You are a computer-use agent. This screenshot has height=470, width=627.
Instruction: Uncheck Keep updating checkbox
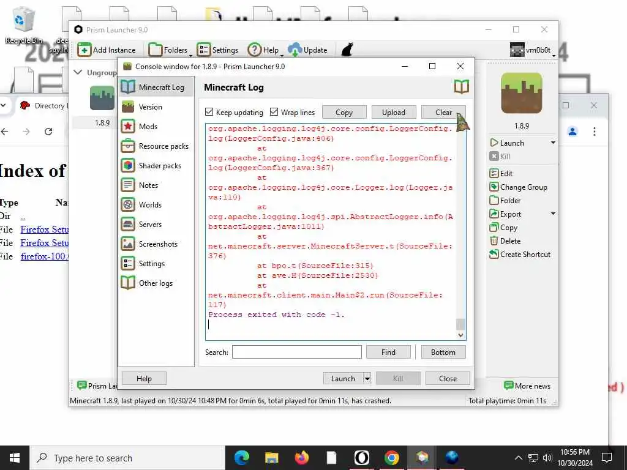click(209, 112)
